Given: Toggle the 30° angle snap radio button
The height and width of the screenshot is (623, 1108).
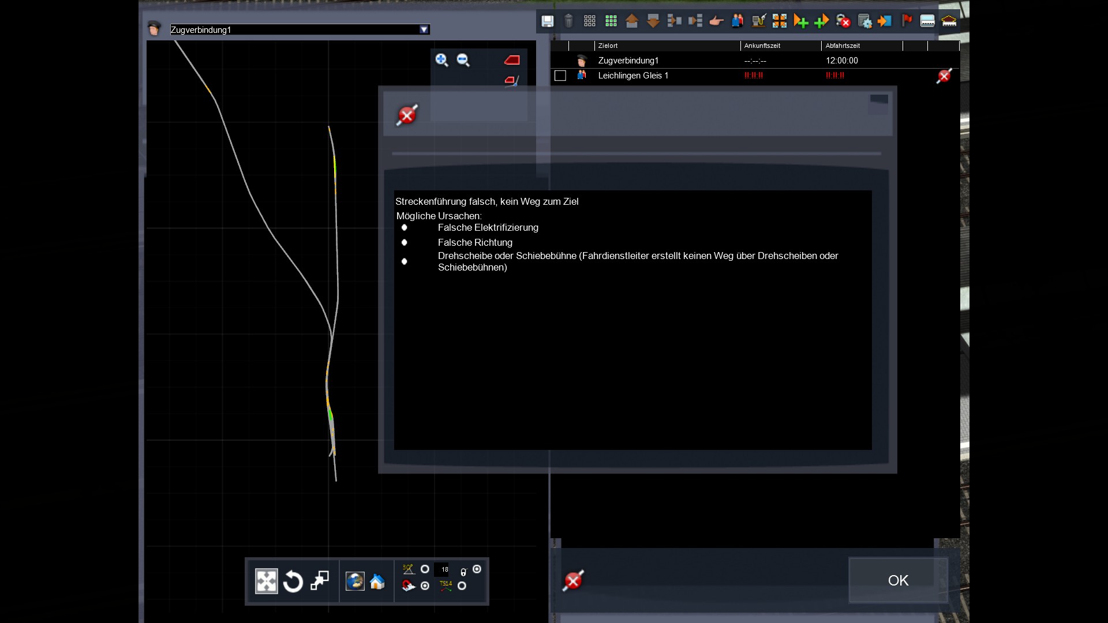Looking at the screenshot, I should pyautogui.click(x=425, y=569).
